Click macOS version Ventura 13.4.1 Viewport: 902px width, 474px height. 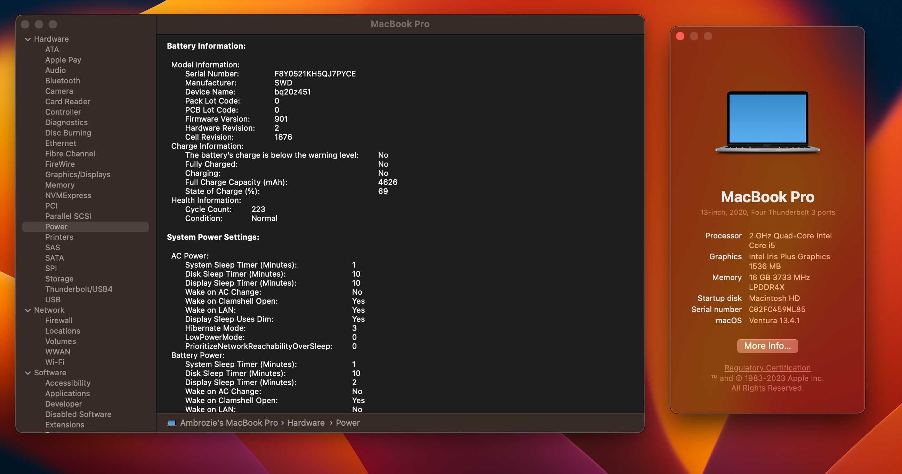tap(774, 321)
